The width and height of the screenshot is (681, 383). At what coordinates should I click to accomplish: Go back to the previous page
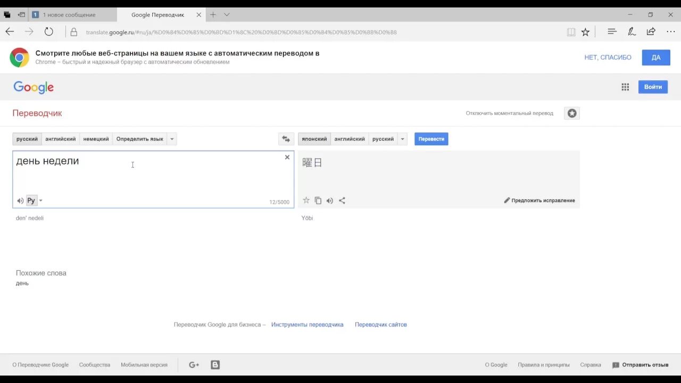click(x=10, y=32)
